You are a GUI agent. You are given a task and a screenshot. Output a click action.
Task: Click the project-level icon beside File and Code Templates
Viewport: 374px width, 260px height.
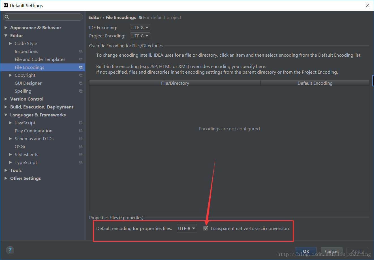pos(81,59)
